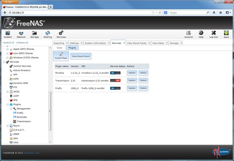Collapse the Services tree node
234x161 pixels.
[x=4, y=62]
